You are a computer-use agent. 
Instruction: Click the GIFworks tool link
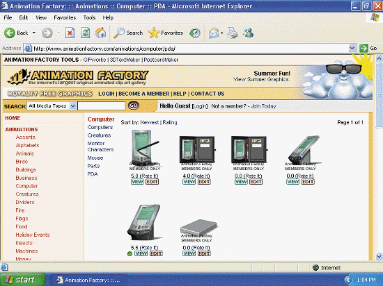(95, 60)
